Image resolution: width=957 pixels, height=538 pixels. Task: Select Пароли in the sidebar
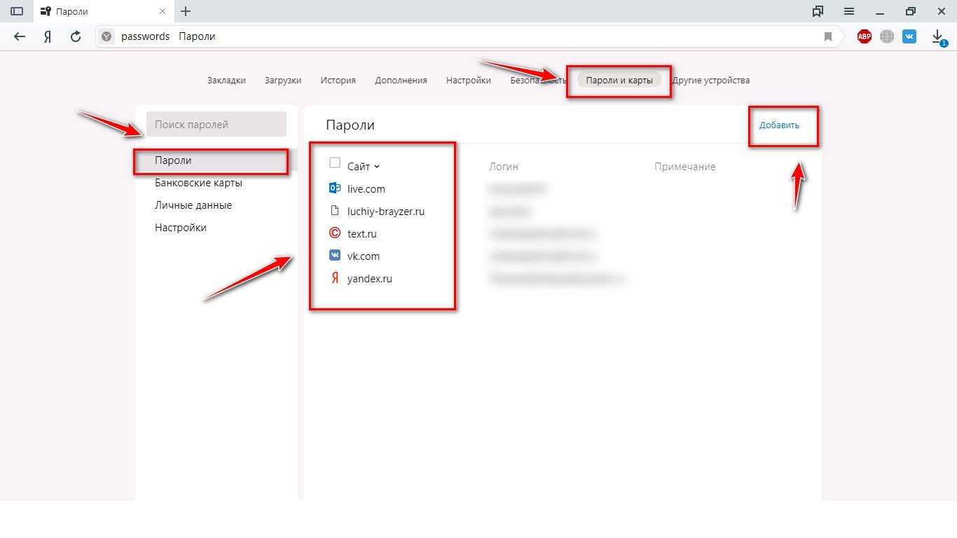point(216,160)
